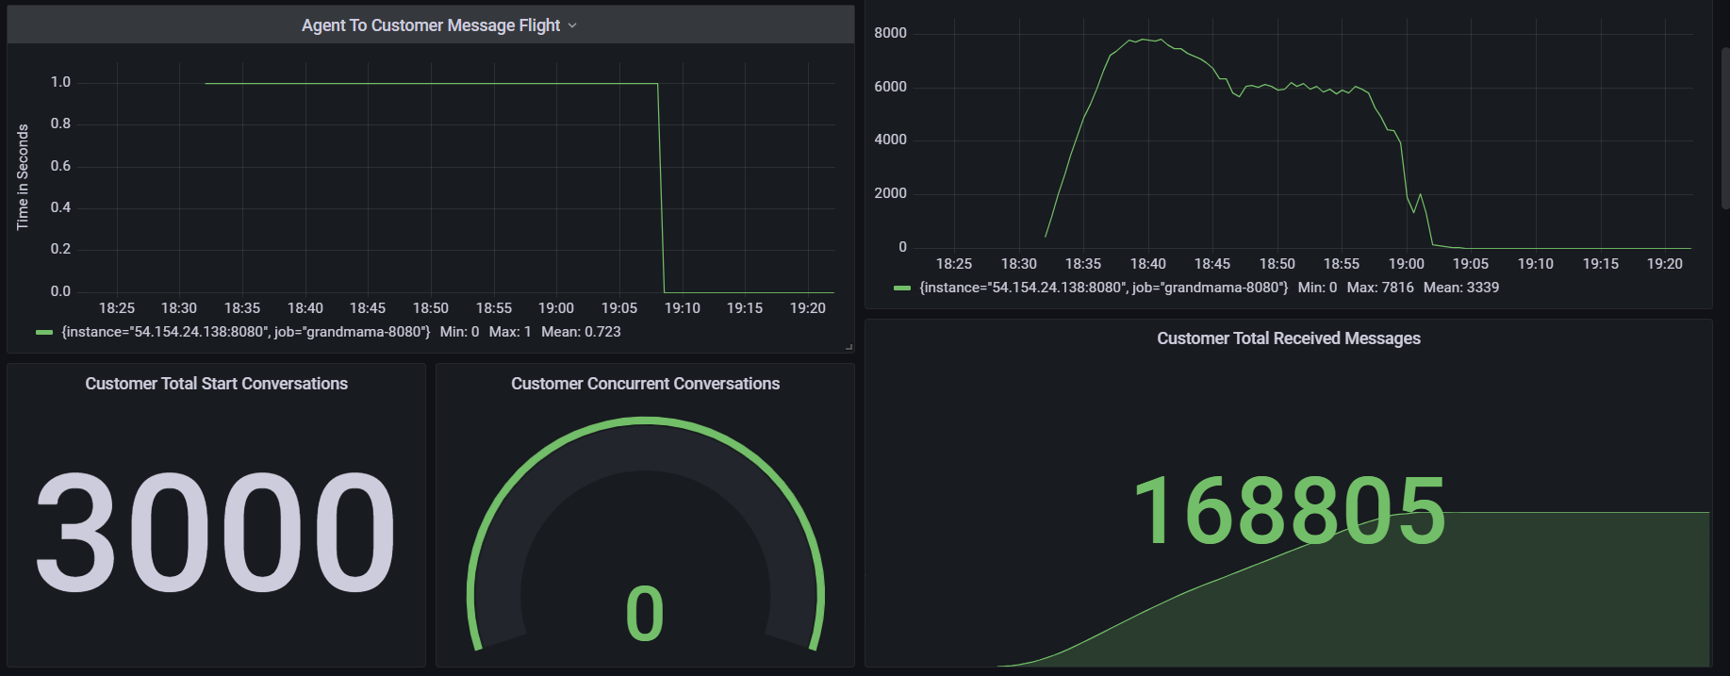Click the resize handle of the Message Flight panel

849,347
